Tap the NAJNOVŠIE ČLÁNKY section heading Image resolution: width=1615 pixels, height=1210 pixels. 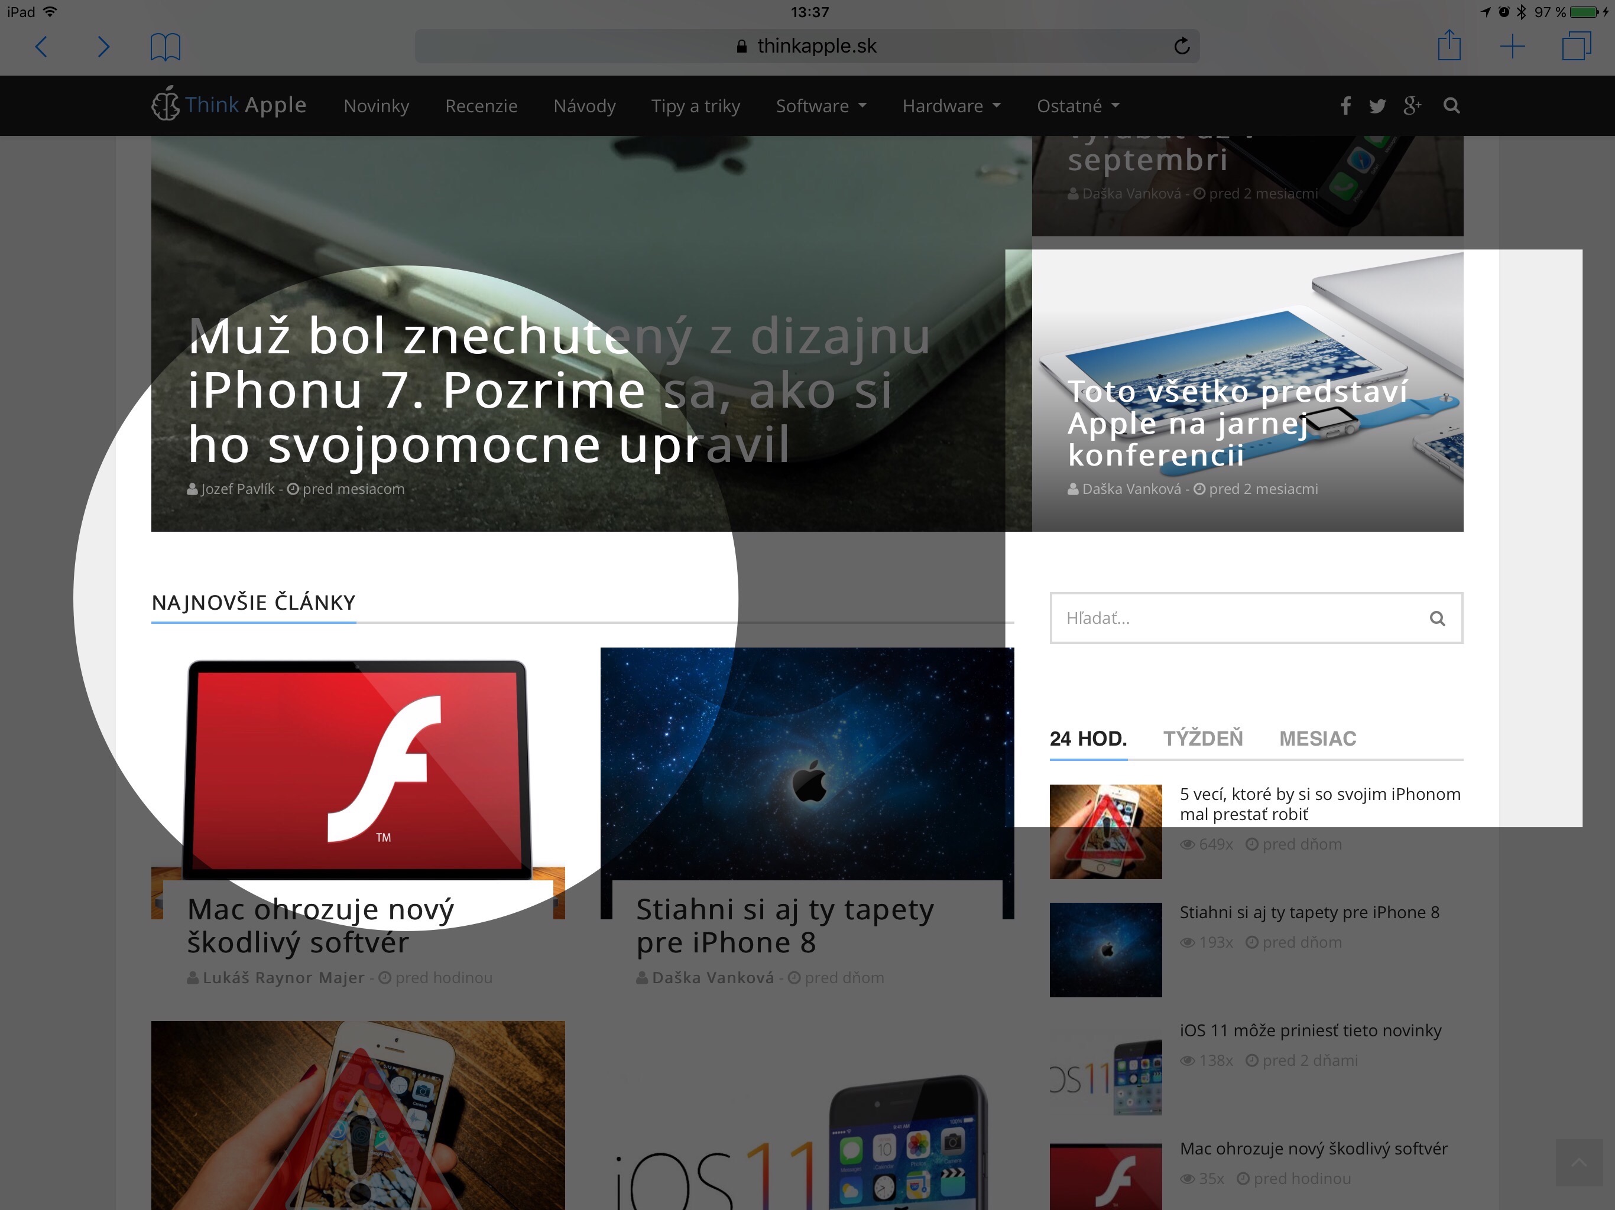click(x=254, y=602)
